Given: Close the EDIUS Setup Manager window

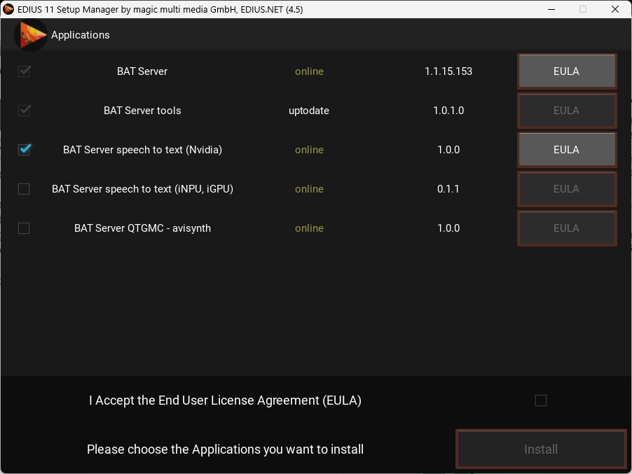Looking at the screenshot, I should 615,9.
